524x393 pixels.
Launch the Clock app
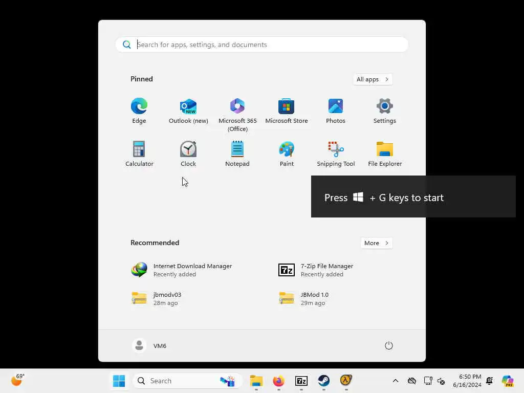coord(188,154)
